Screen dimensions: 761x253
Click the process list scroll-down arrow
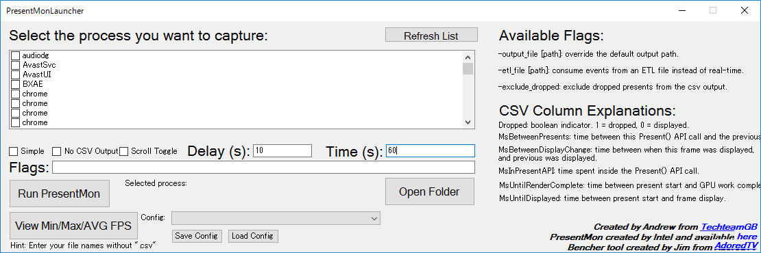click(x=468, y=122)
